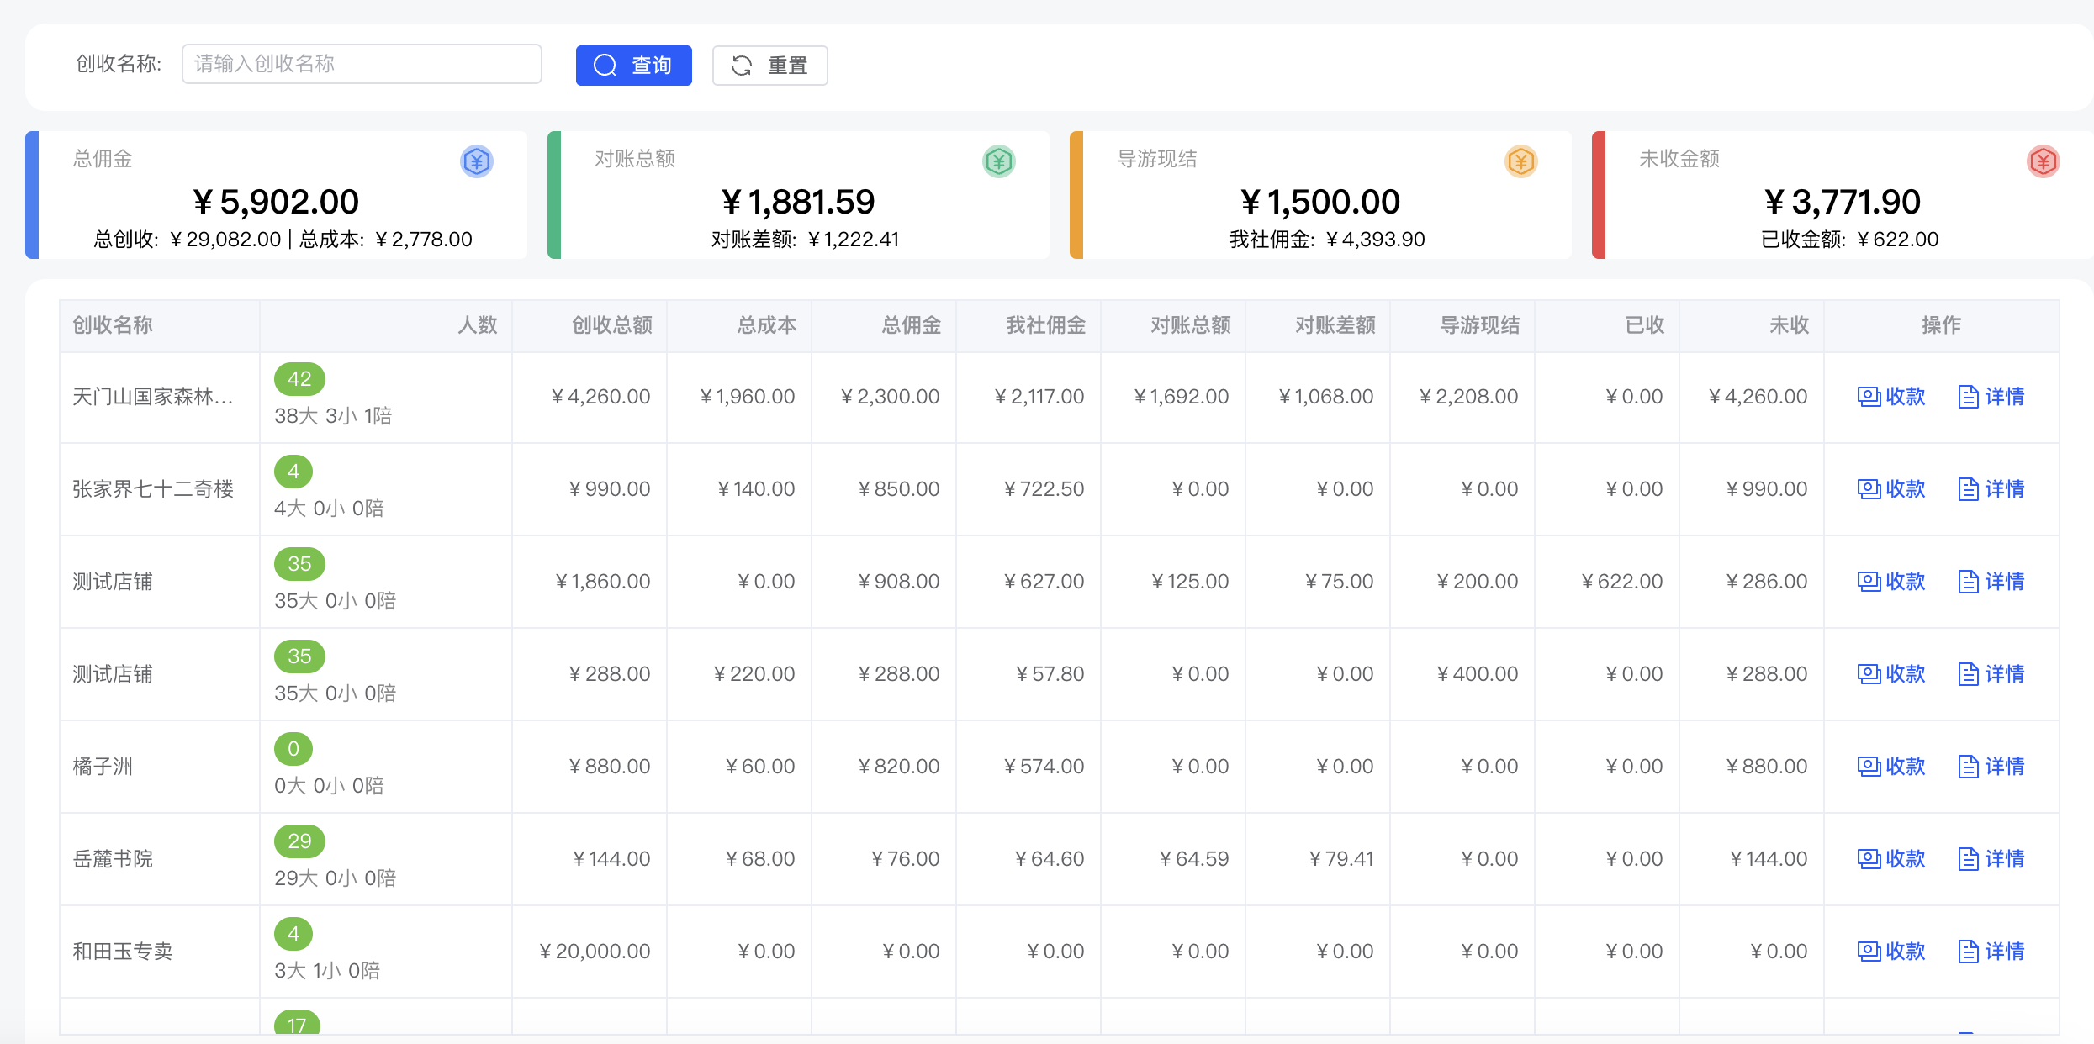Viewport: 2094px width, 1044px height.
Task: Click the 详情 document icon on 橘子洲 row
Action: (x=1967, y=766)
